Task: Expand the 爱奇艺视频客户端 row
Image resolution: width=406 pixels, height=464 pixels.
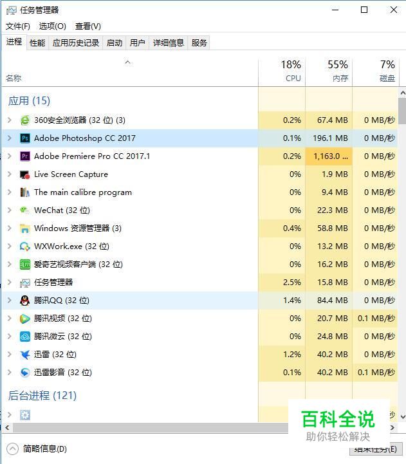Action: point(10,264)
